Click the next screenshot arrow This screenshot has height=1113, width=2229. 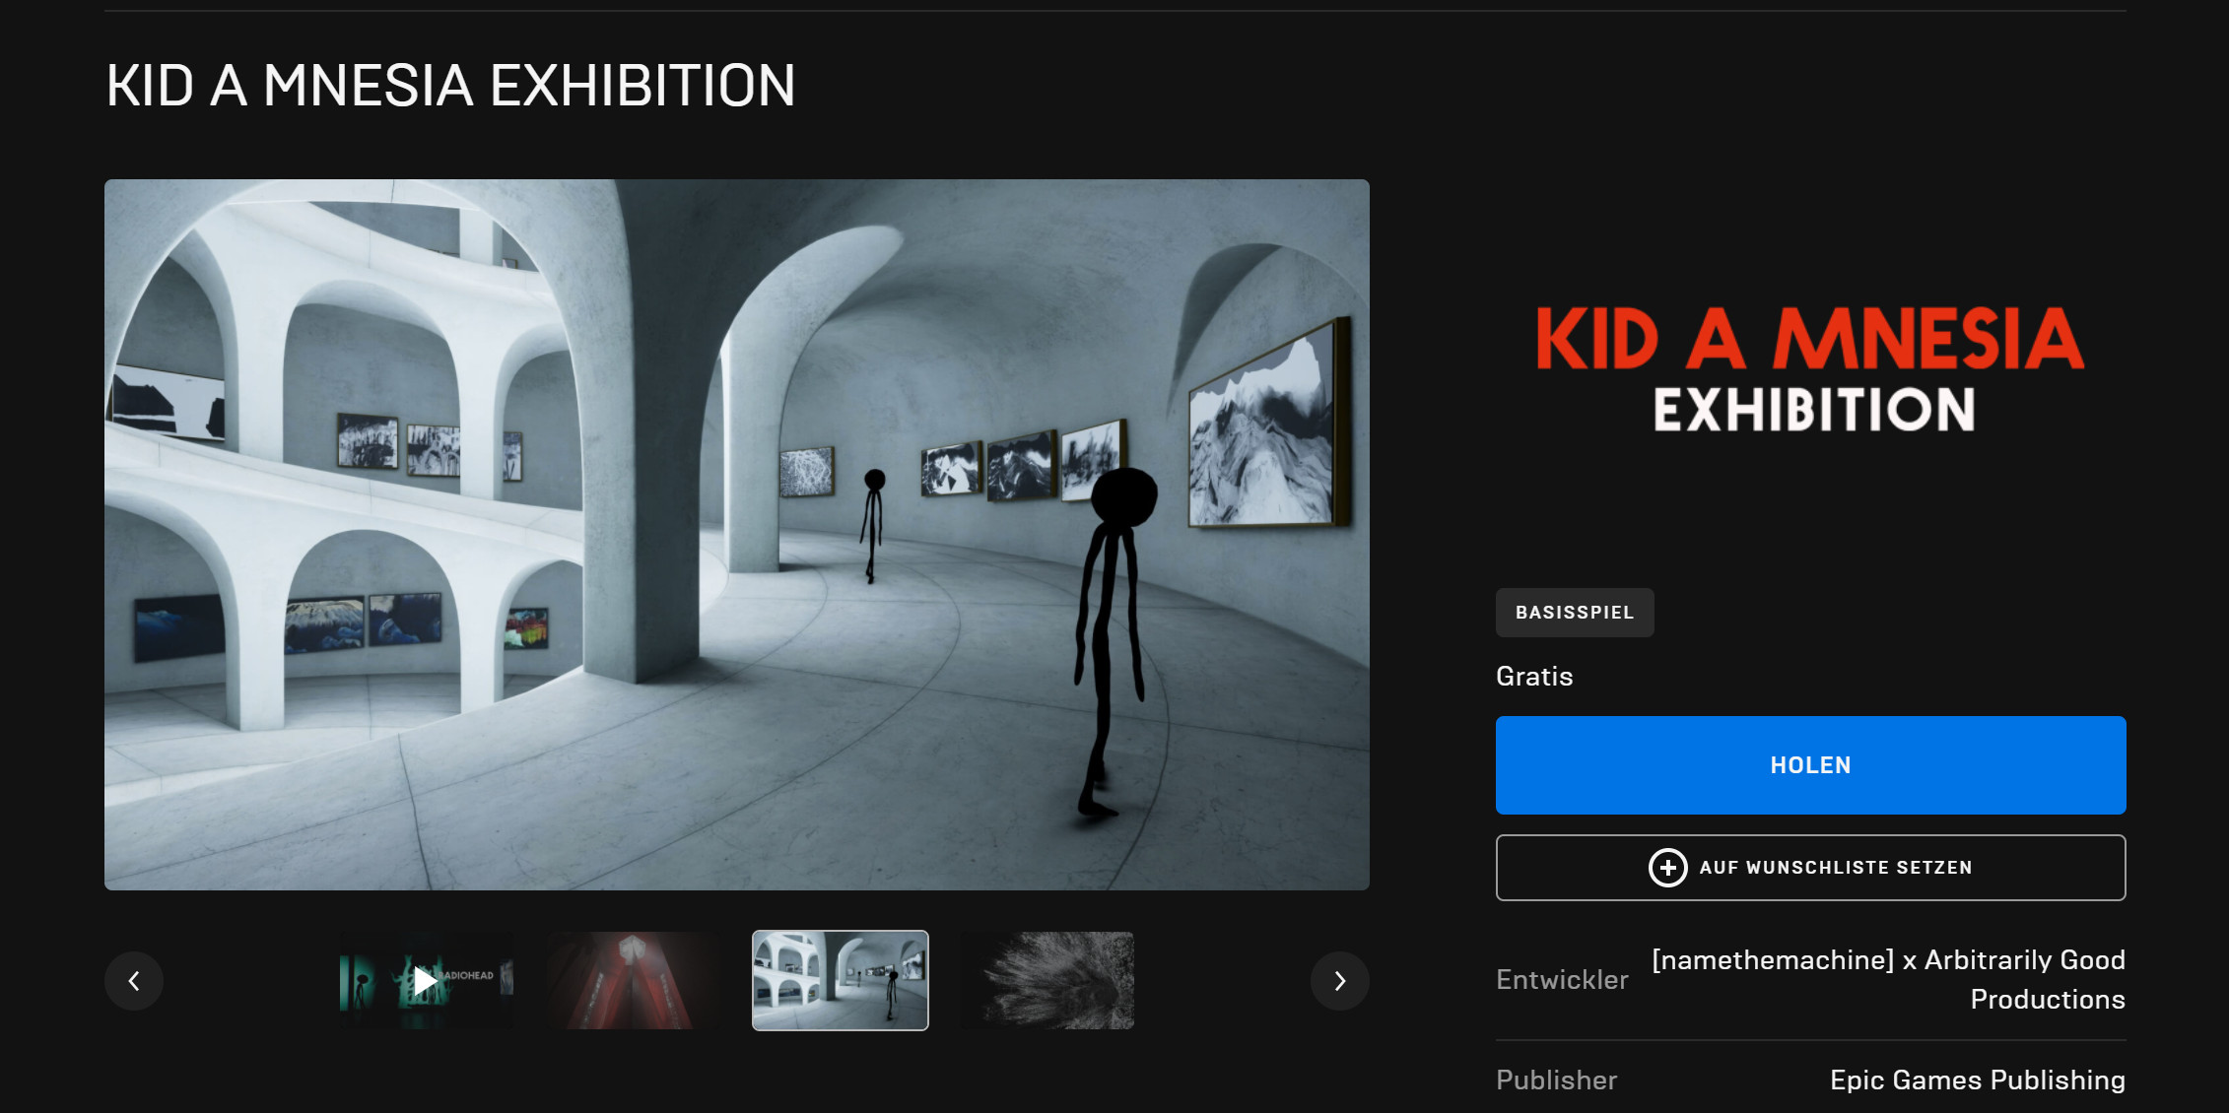[1339, 981]
